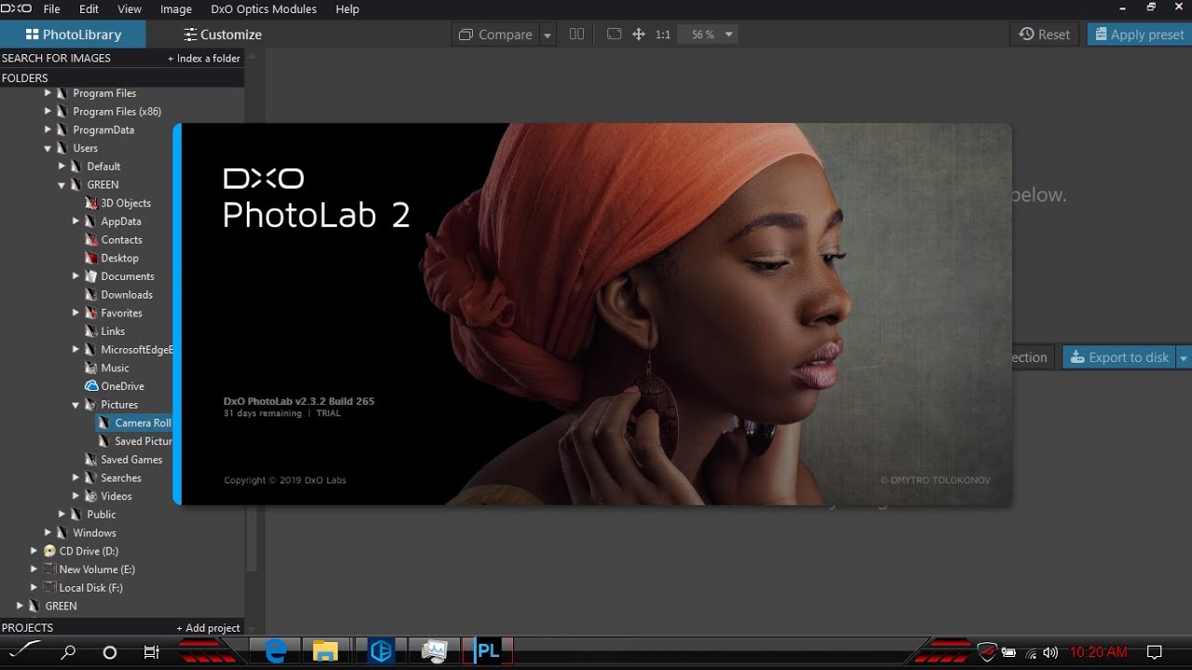Open the Edit menu

pyautogui.click(x=88, y=9)
